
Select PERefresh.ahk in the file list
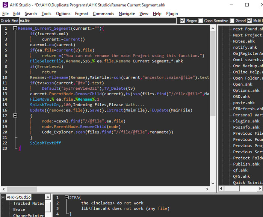coord(248,109)
